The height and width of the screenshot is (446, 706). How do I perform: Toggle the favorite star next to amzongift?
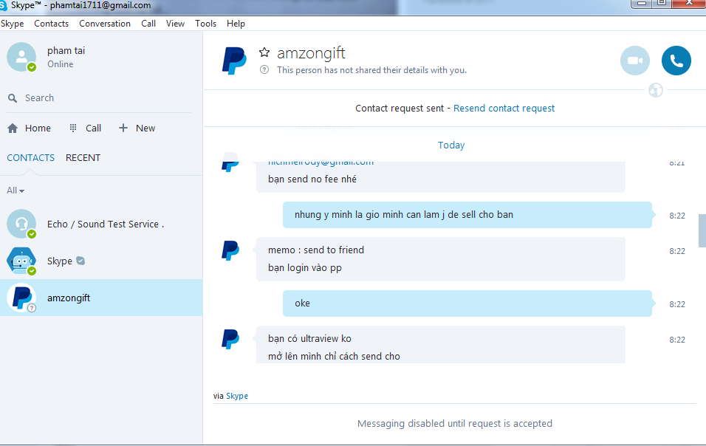264,52
